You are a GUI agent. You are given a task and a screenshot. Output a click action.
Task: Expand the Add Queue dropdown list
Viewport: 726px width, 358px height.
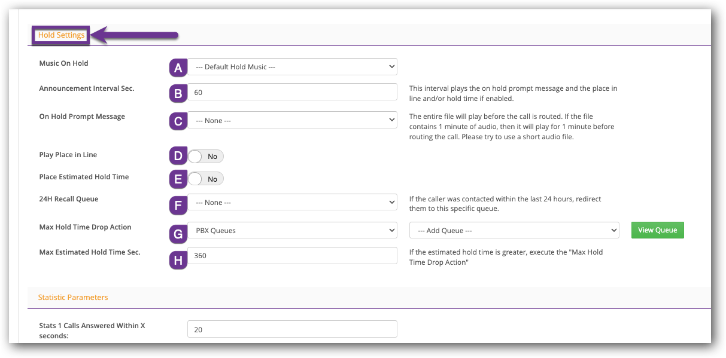514,230
